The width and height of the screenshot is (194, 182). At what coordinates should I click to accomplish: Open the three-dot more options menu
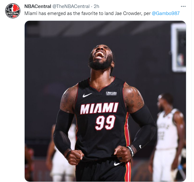[x=183, y=6]
